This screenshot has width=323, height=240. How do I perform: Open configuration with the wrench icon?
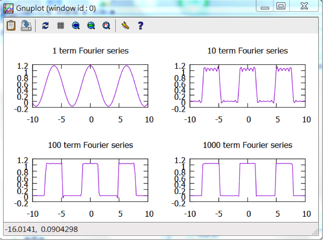tap(126, 26)
